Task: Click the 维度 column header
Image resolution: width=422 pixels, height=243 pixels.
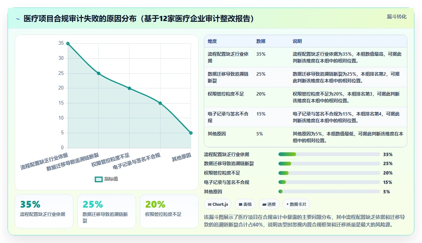Action: [212, 41]
